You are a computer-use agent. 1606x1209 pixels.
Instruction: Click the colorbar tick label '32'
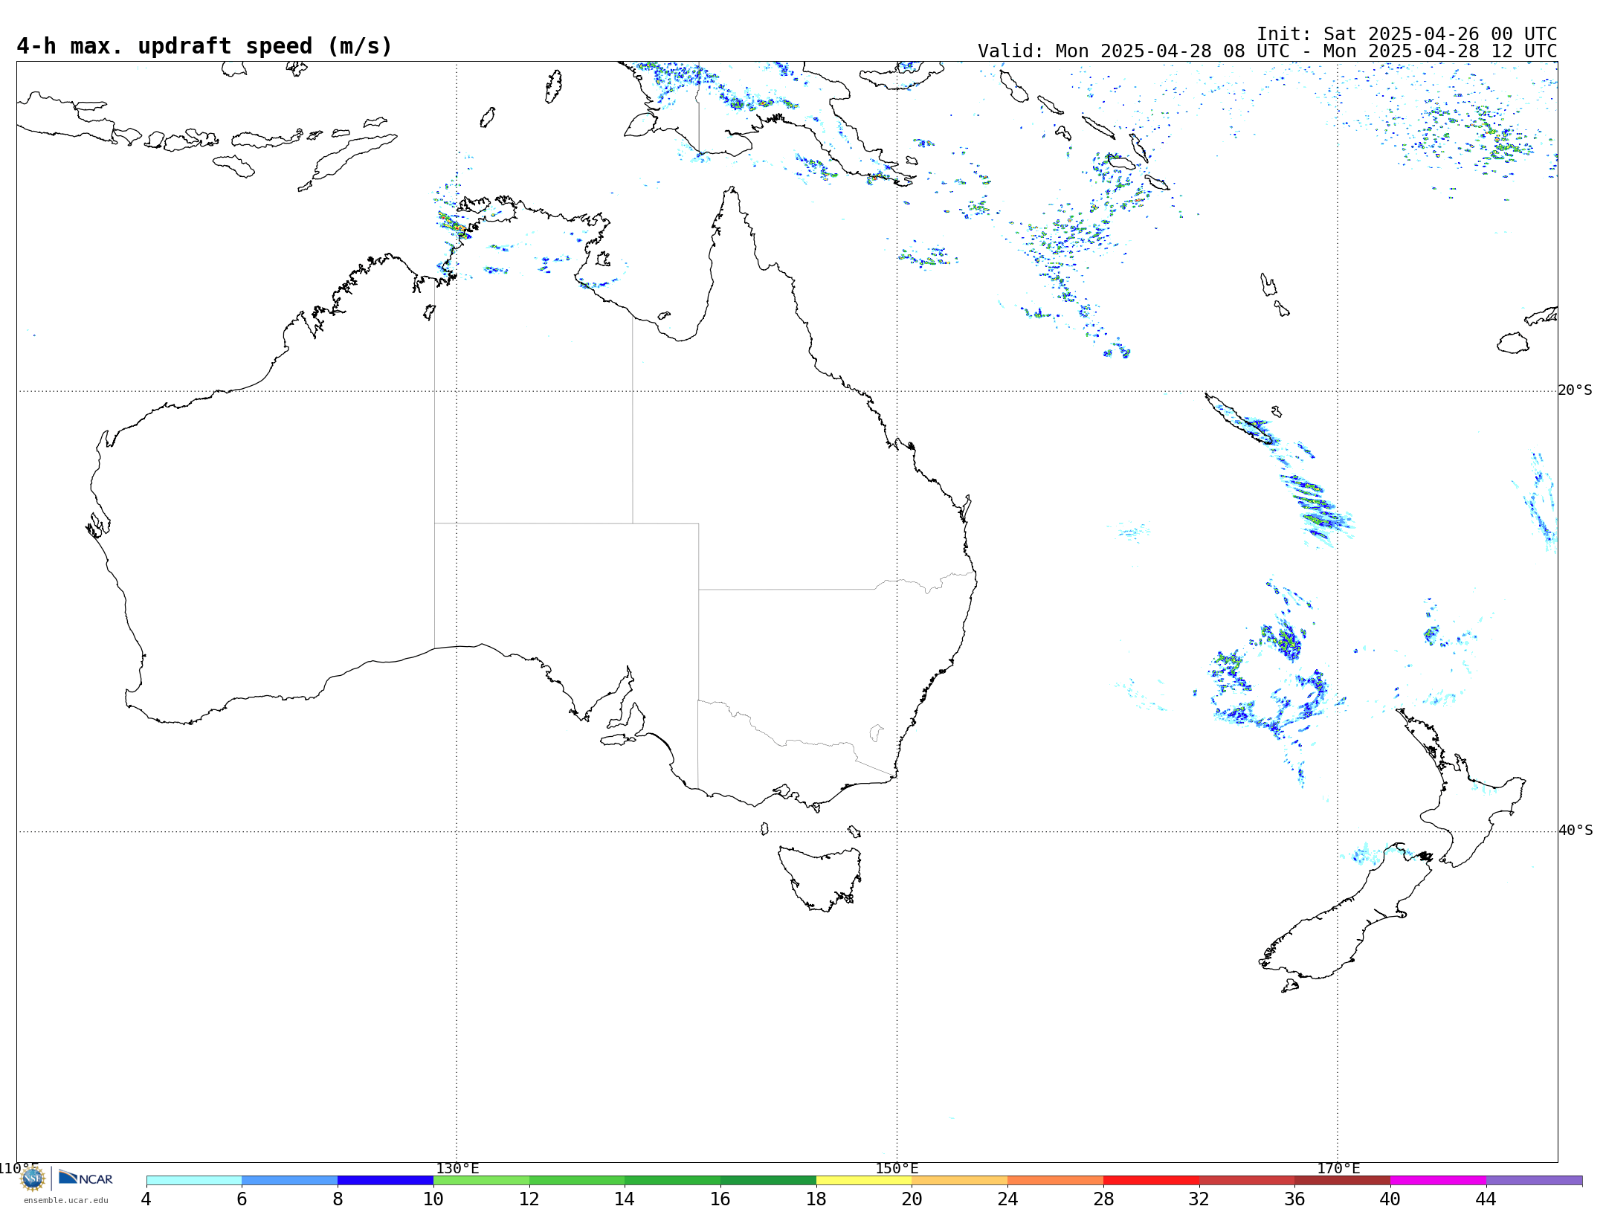1199,1199
